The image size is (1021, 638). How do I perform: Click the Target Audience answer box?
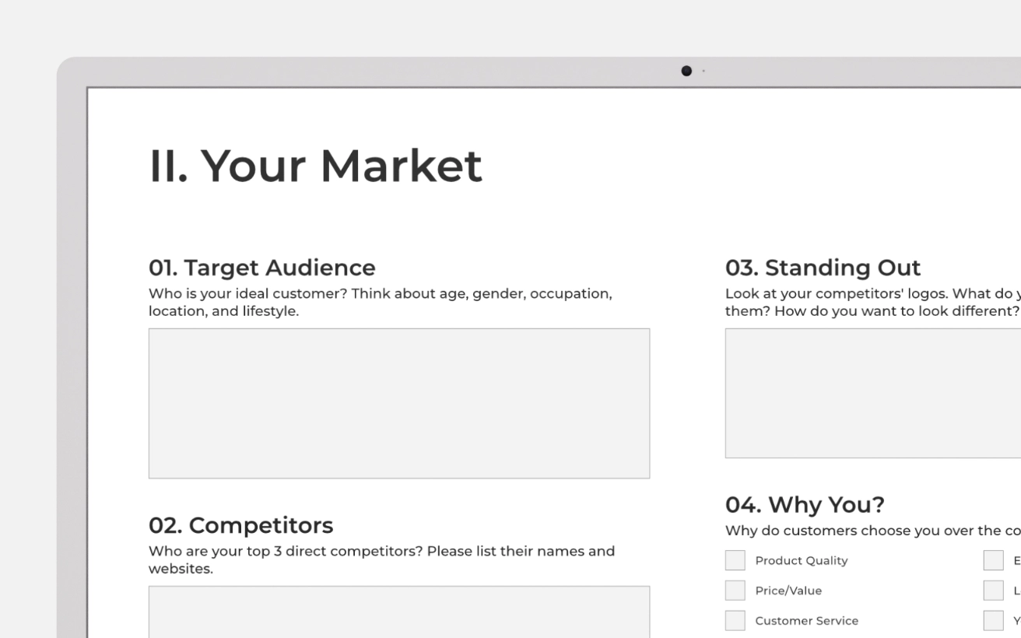[x=399, y=403]
